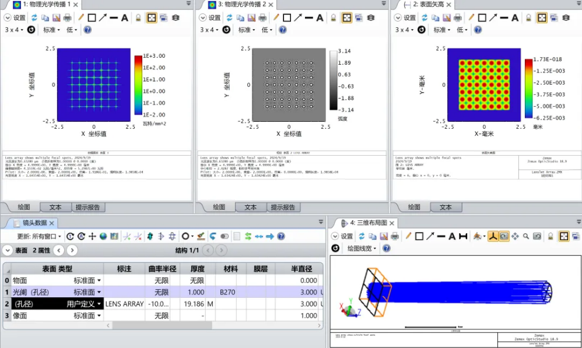Image resolution: width=582 pixels, height=348 pixels.
Task: Click 设置 button in 表面矢高 window
Action: click(405, 17)
